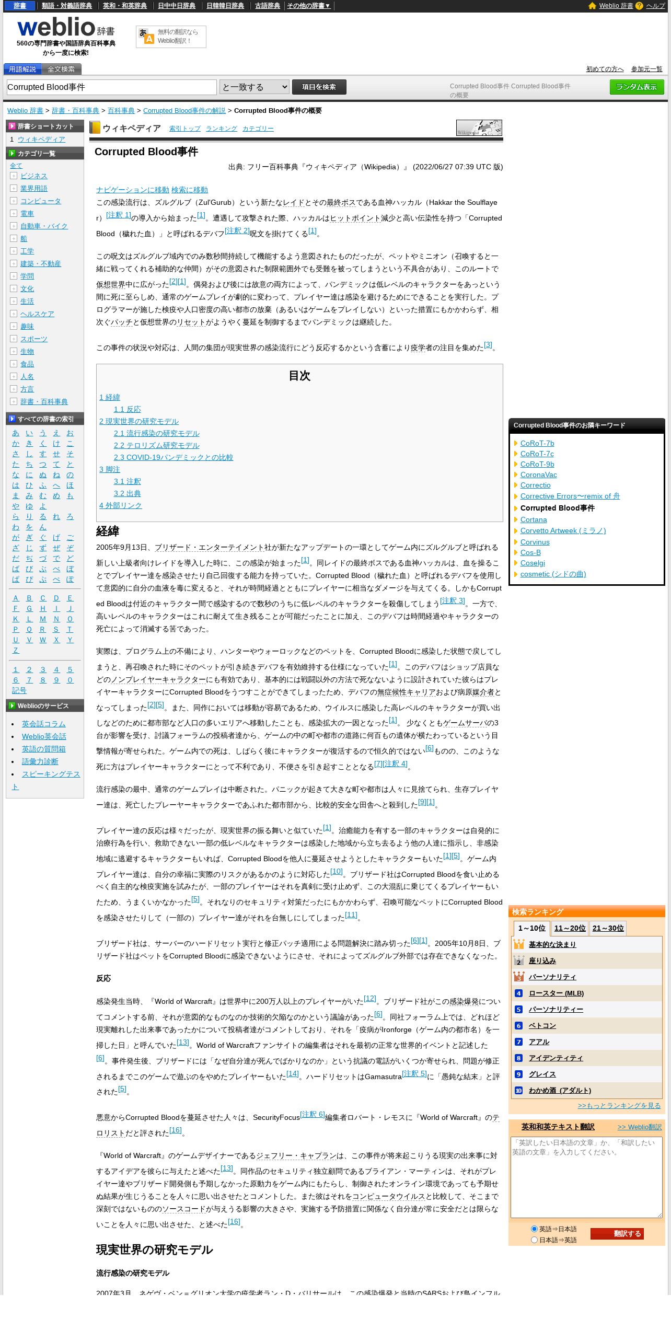Open the Weblio翻訳 banner icon
671x1342 pixels.
click(x=147, y=36)
